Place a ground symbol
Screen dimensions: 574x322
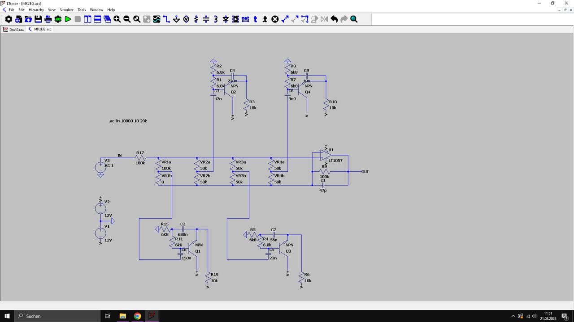(176, 19)
